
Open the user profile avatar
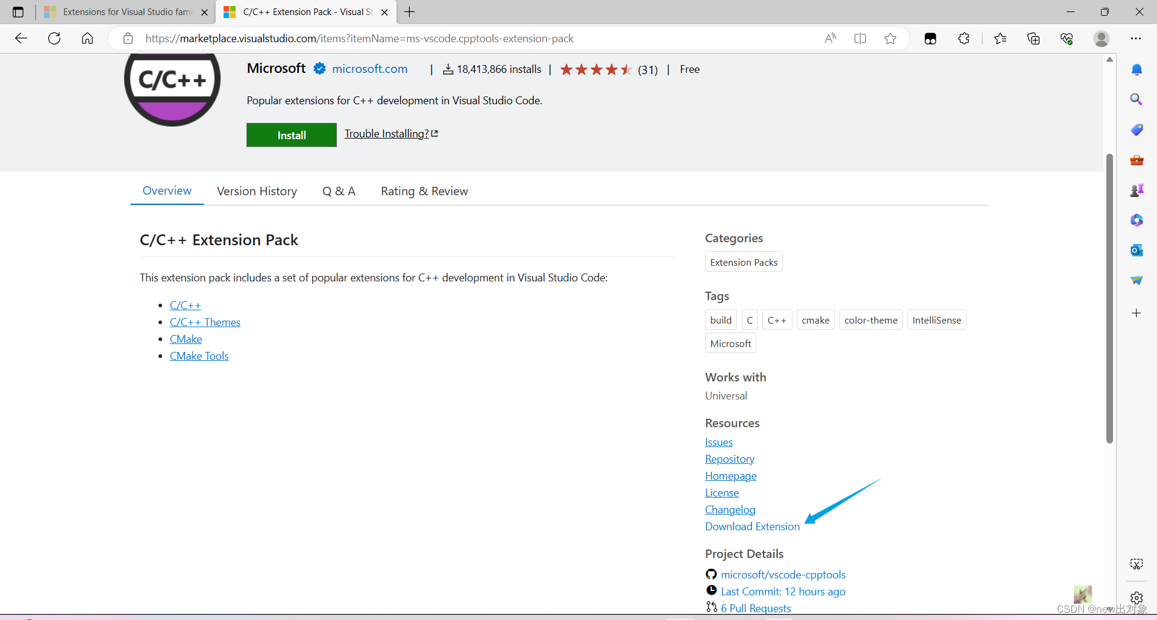pyautogui.click(x=1102, y=39)
